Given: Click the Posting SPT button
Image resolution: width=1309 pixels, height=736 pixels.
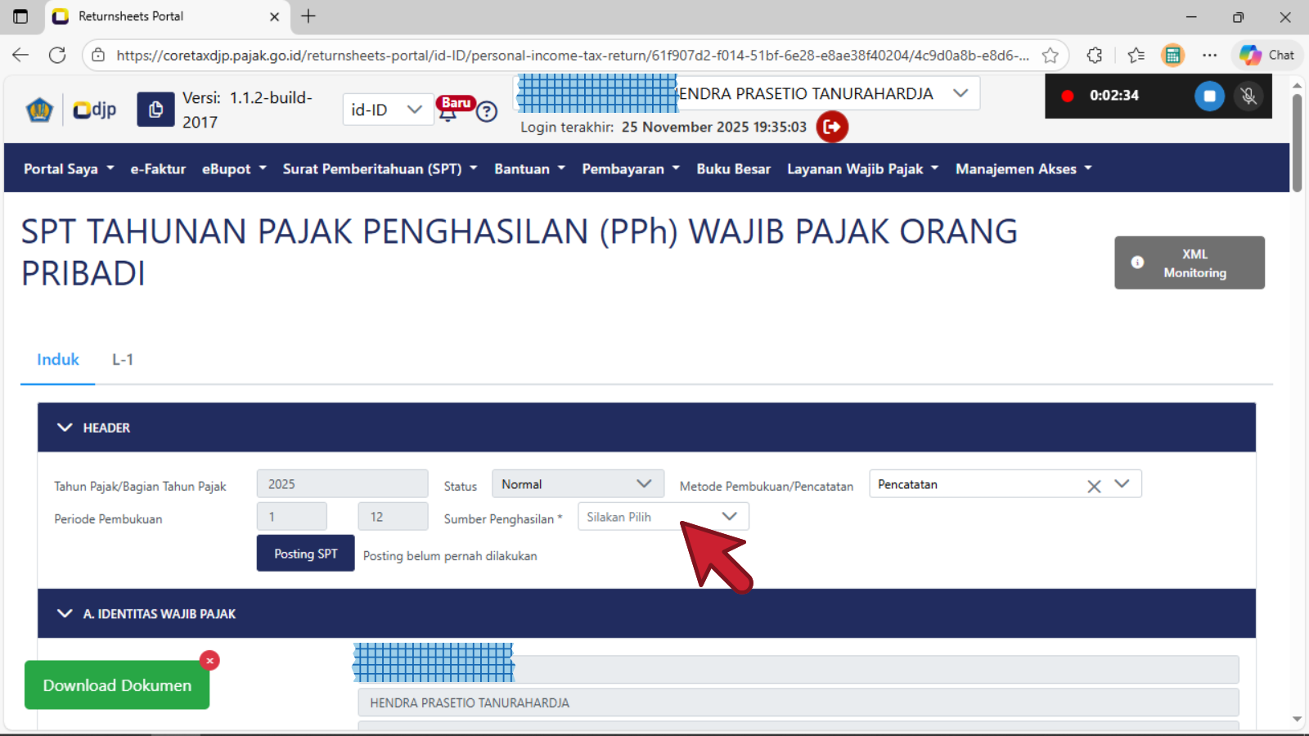Looking at the screenshot, I should [305, 554].
